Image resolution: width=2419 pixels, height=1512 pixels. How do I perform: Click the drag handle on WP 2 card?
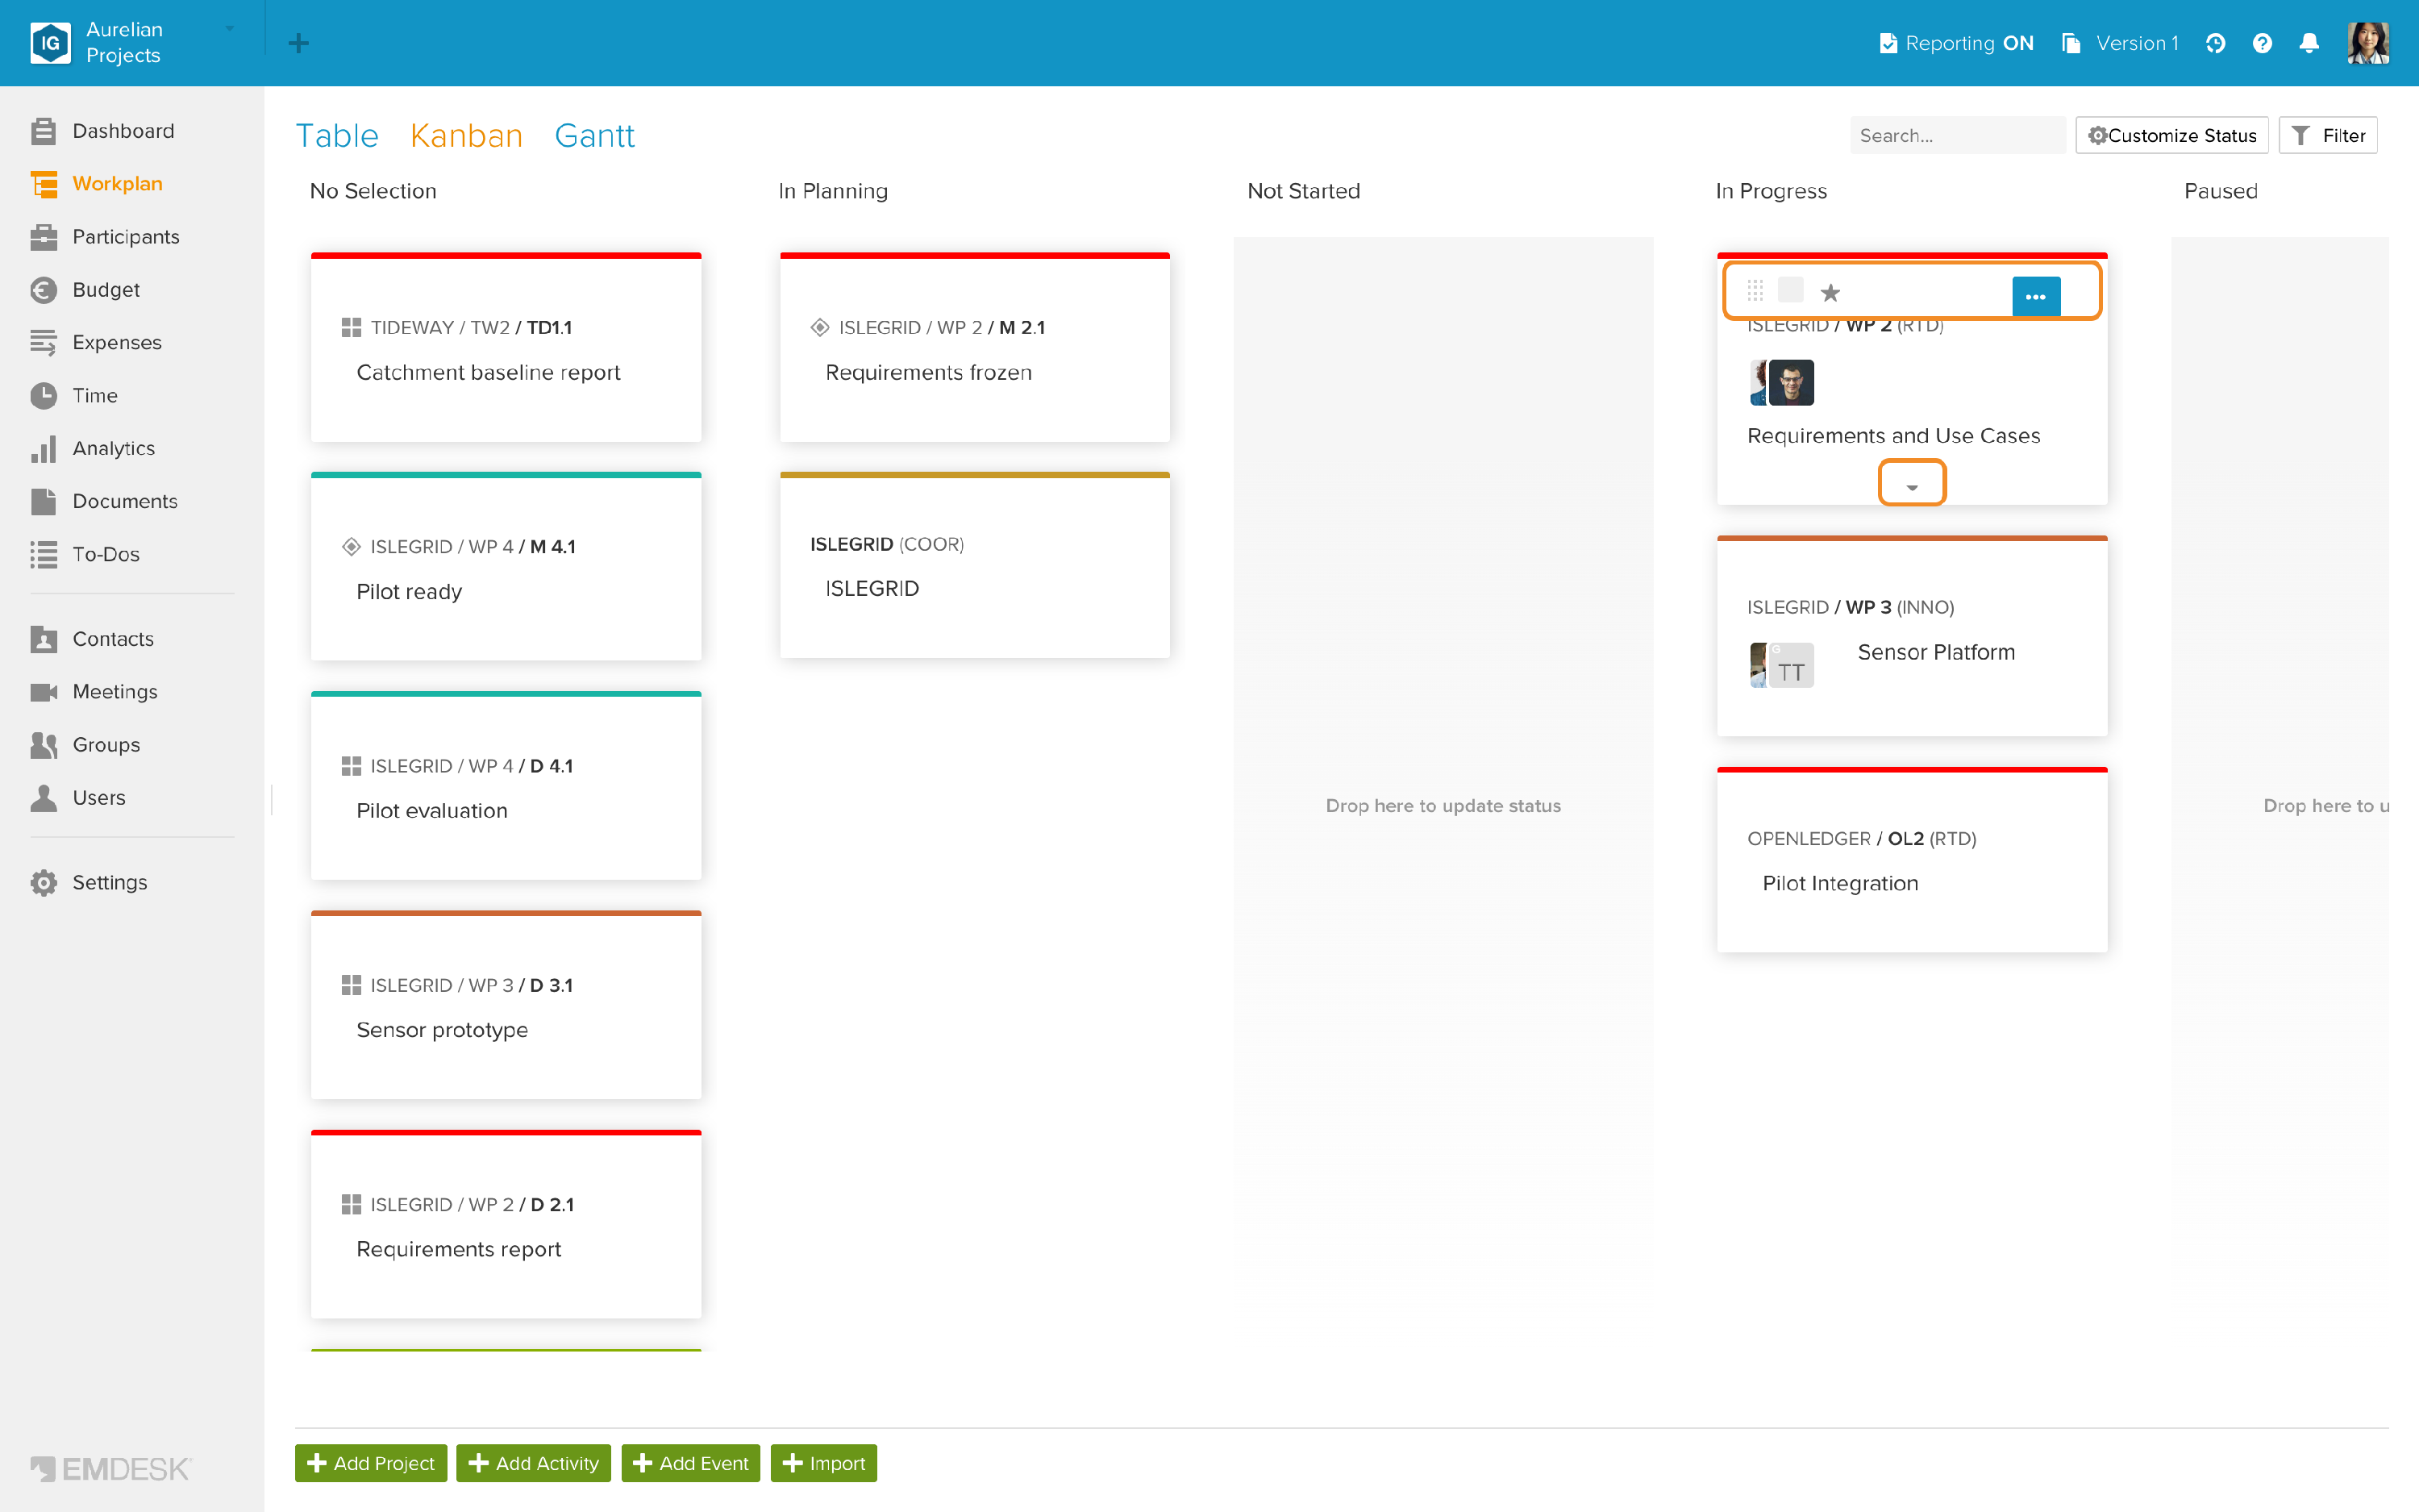pos(1755,291)
